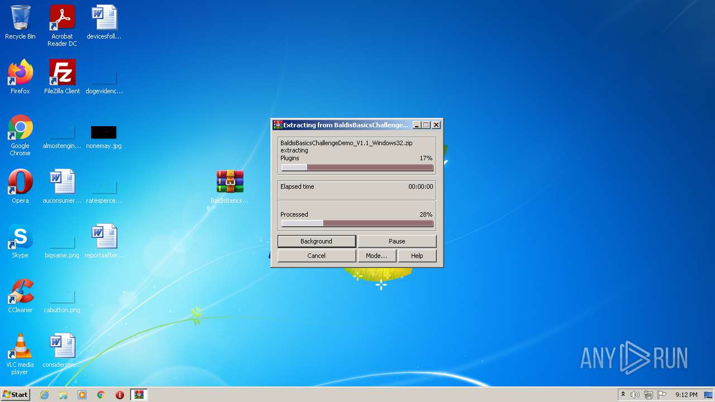Select the ratesperce... desktop file
The image size is (715, 402).
pyautogui.click(x=104, y=192)
